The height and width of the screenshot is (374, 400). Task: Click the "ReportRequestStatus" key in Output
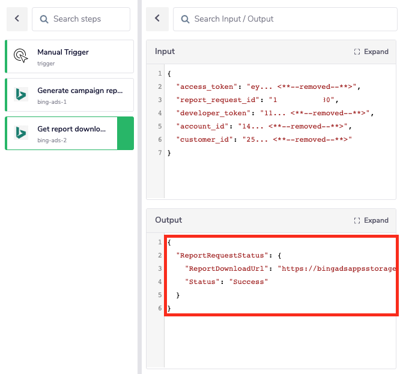222,256
